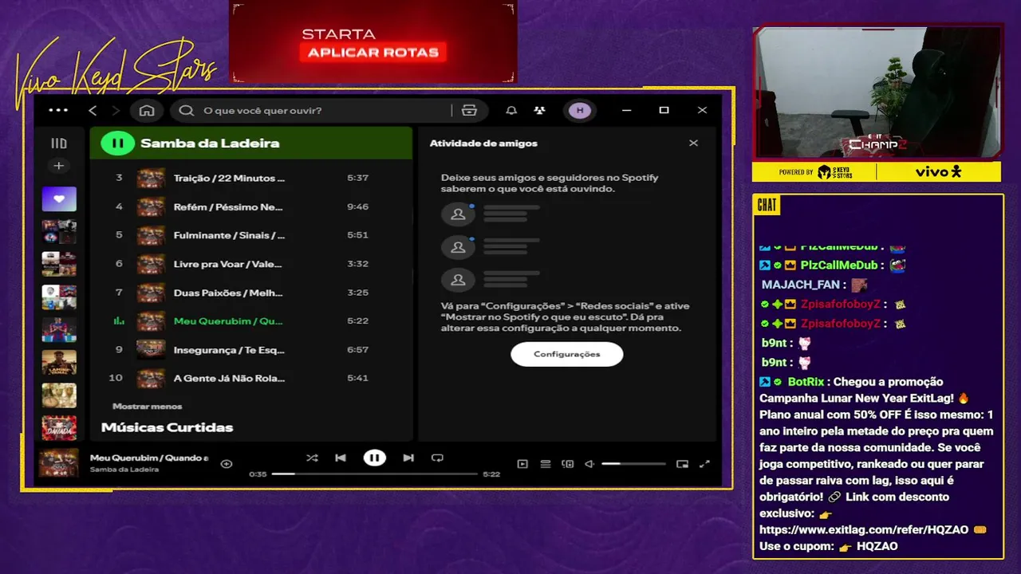Click the MAJACH_FAN username in chat

801,284
